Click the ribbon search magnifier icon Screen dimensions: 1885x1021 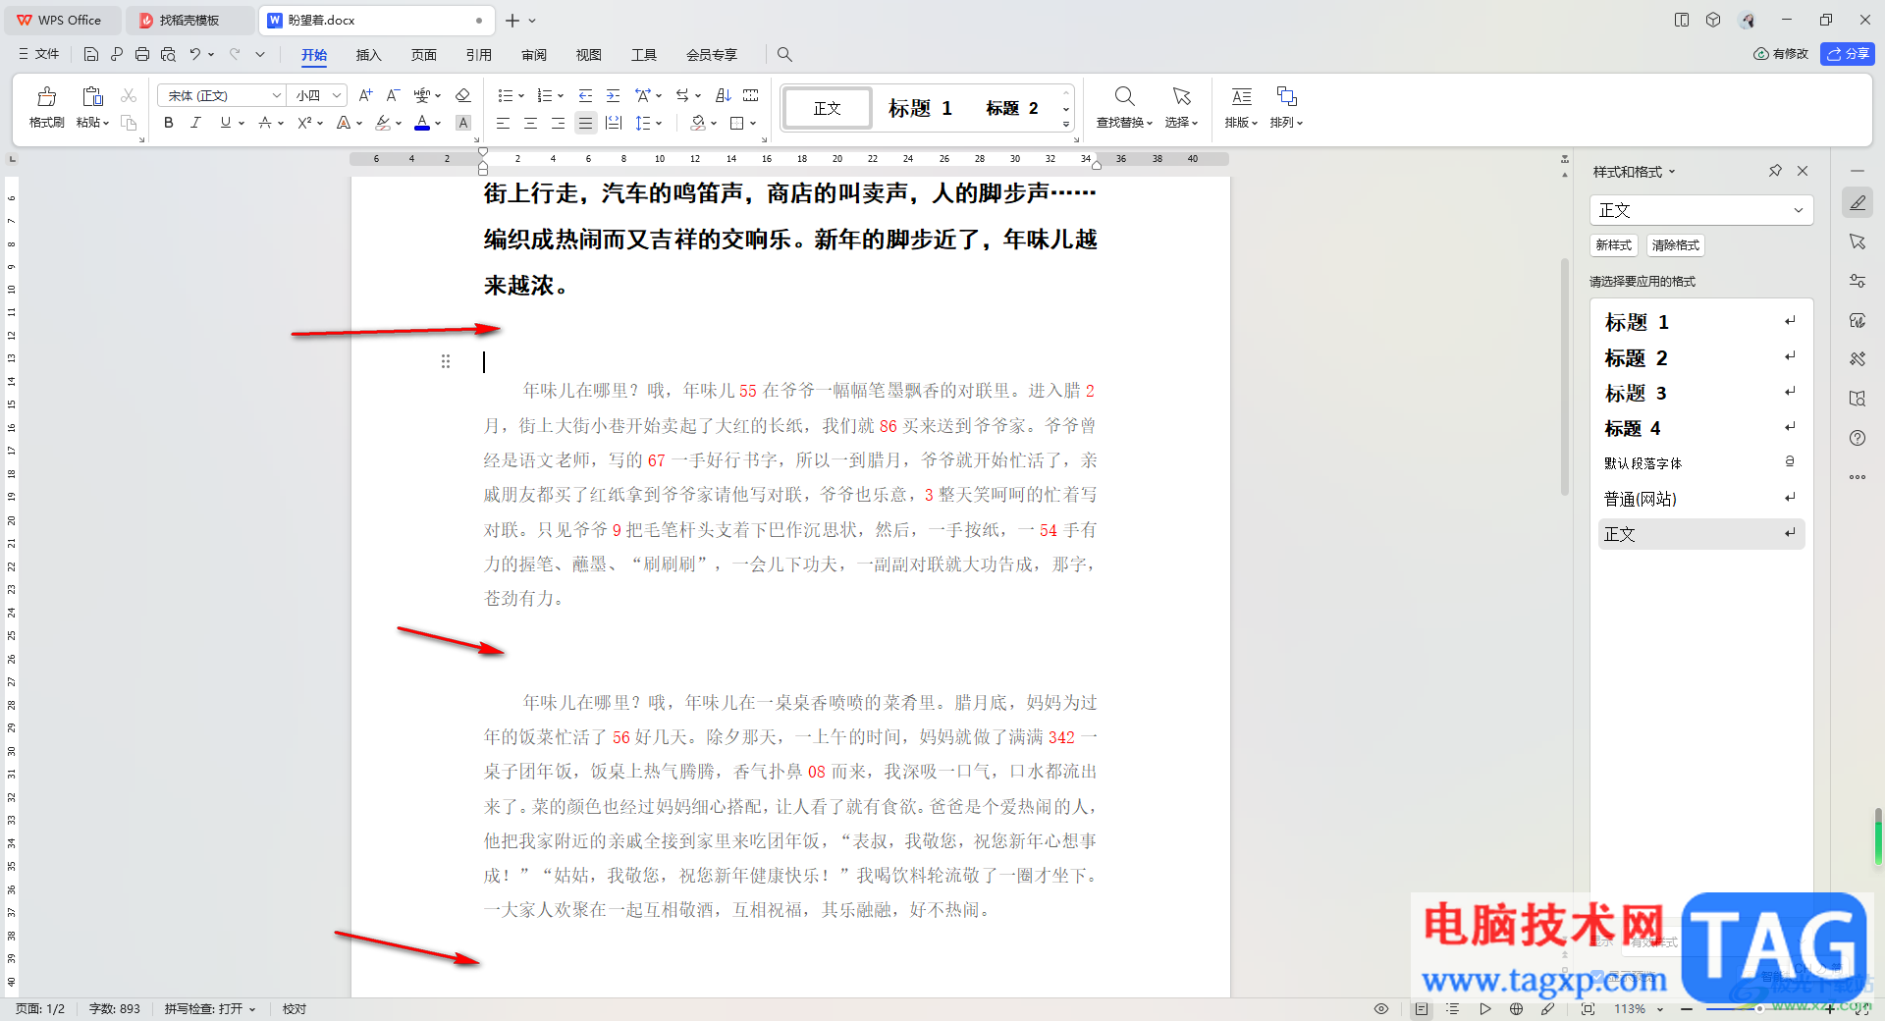point(784,55)
